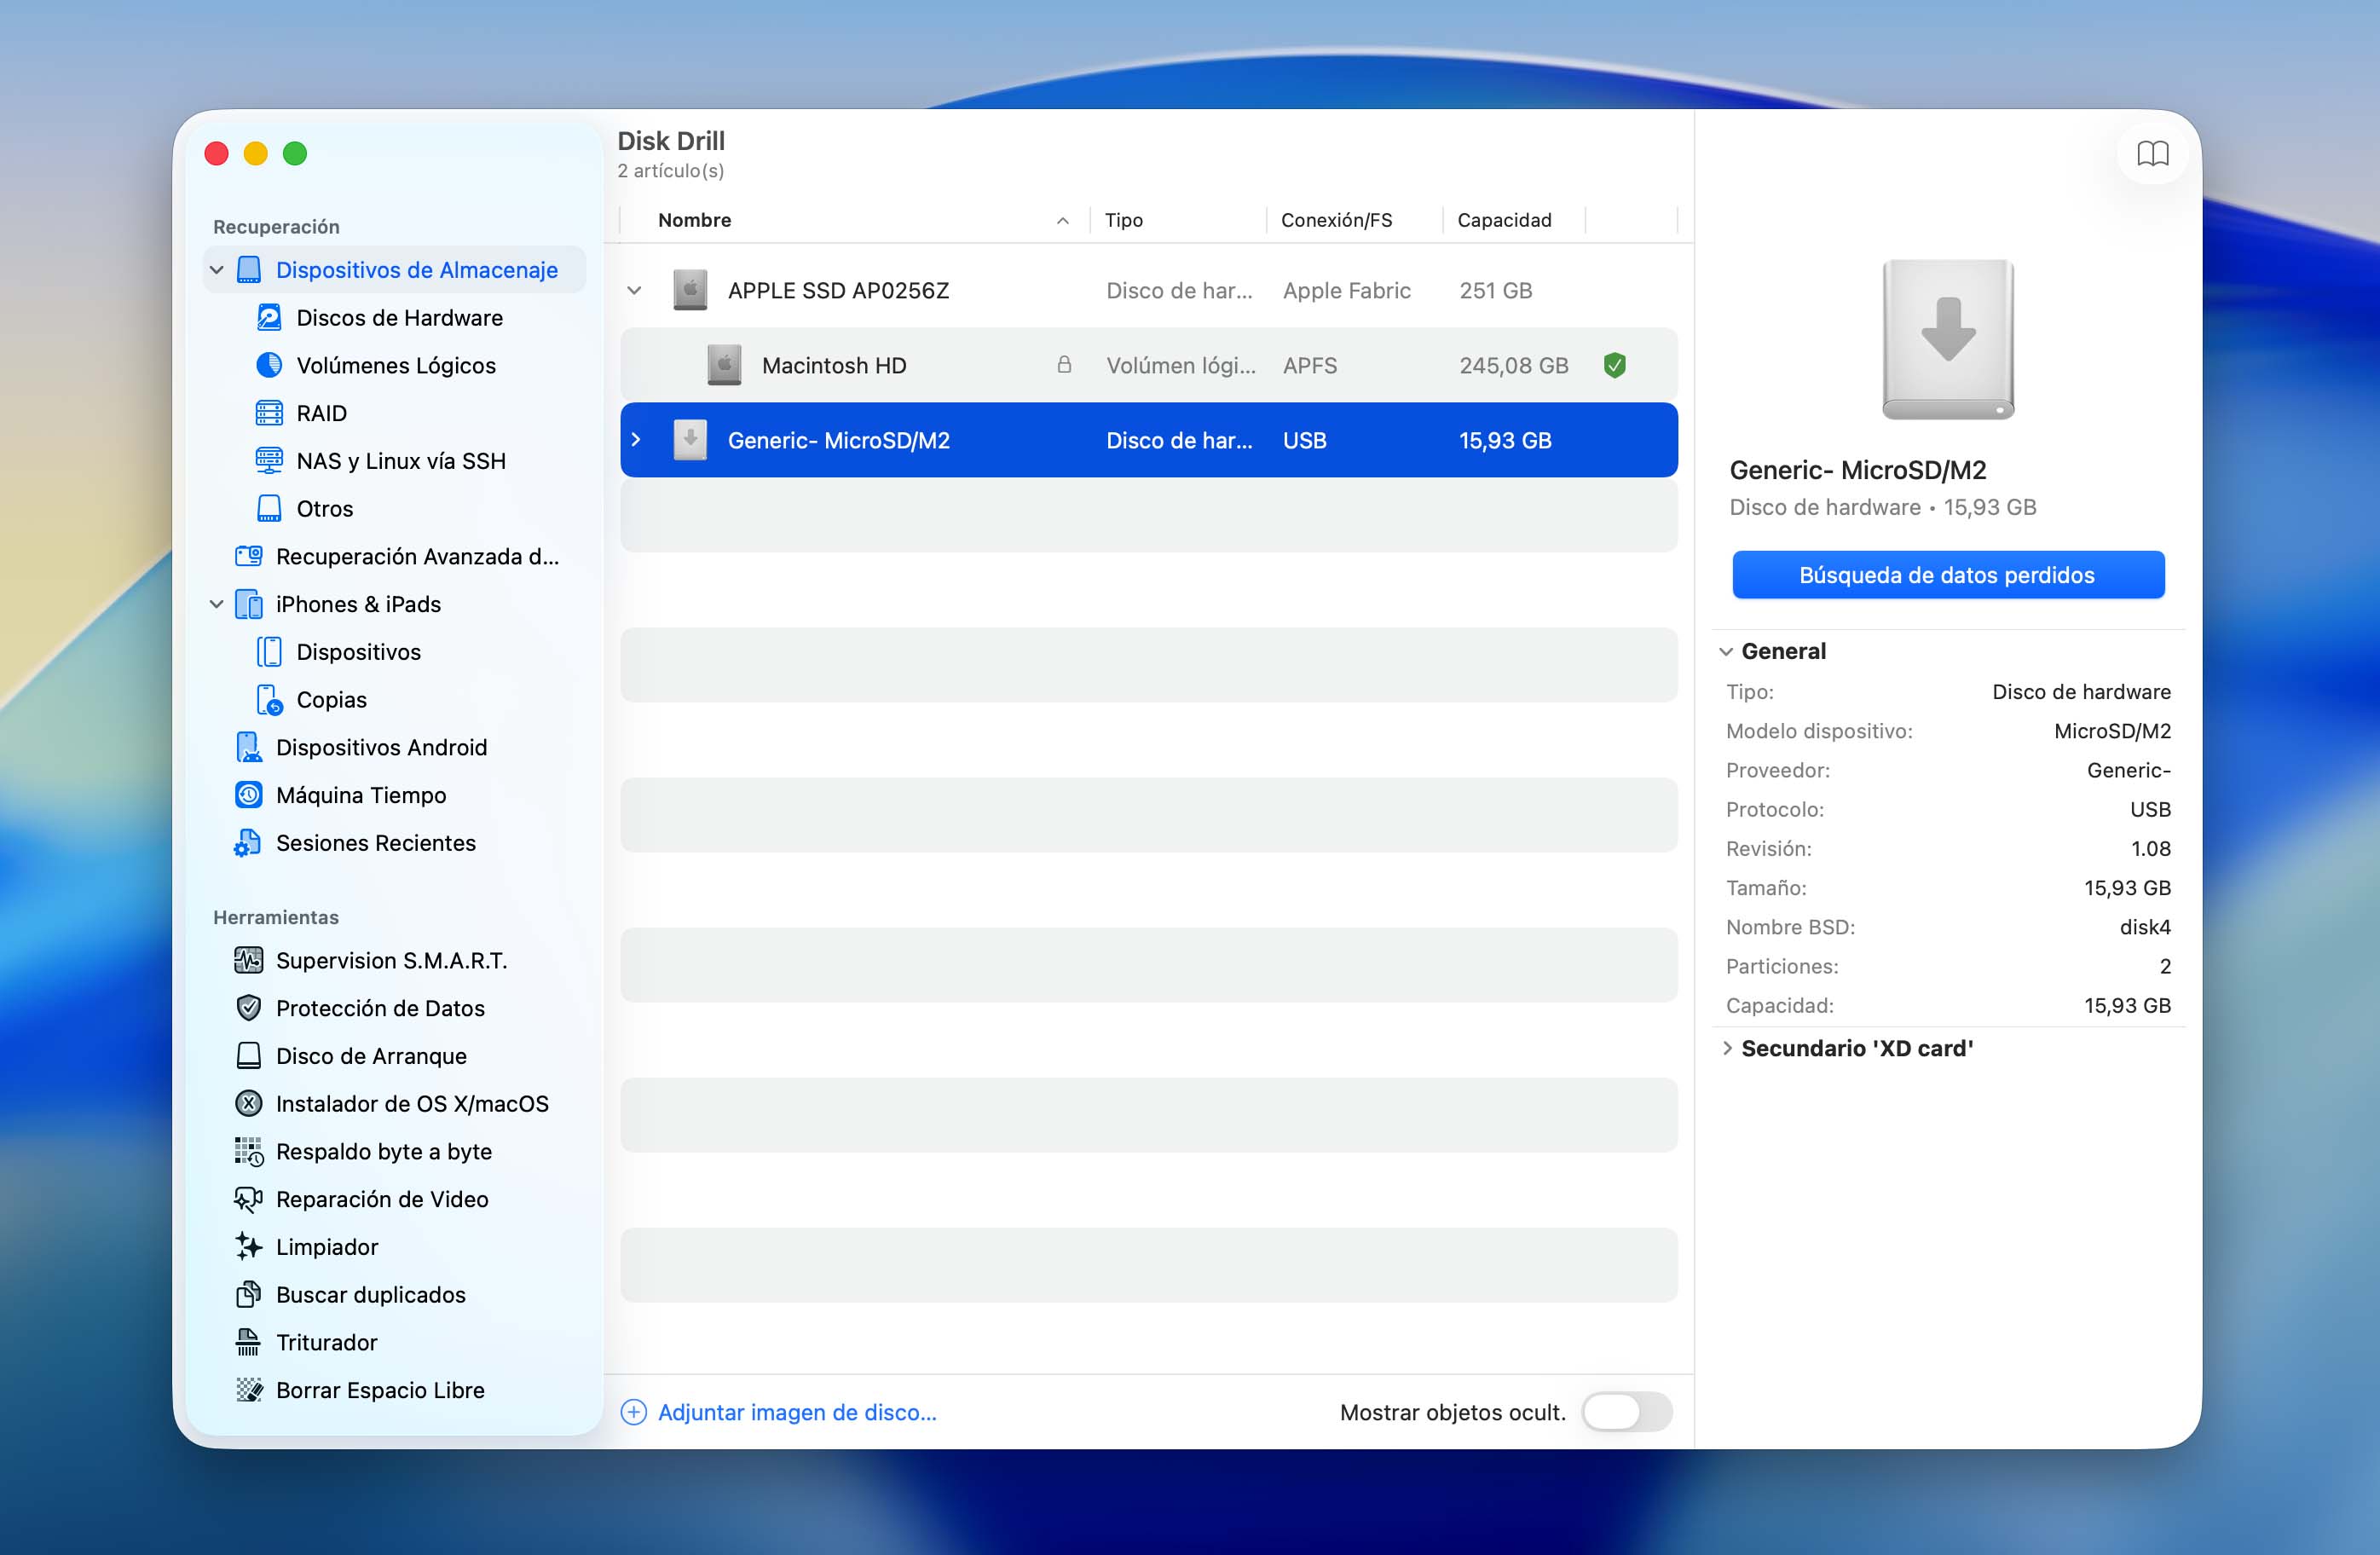2380x1555 pixels.
Task: Click the Tipo column header
Action: [1178, 220]
